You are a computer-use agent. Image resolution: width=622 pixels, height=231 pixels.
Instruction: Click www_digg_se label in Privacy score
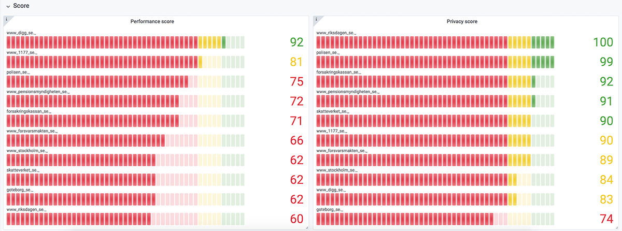coord(331,190)
